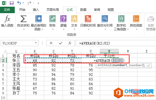
Task: Click the Redo arrow icon
Action: pos(29,3)
